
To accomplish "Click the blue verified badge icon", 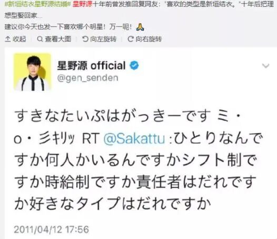I will tap(134, 65).
